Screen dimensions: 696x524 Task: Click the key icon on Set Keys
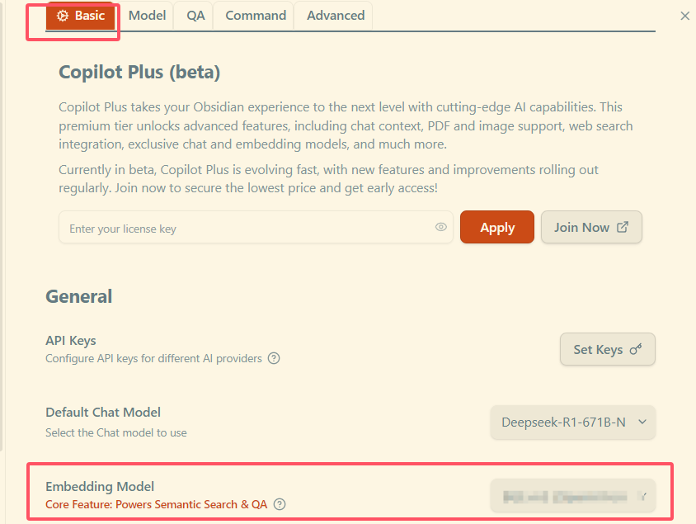click(x=636, y=350)
